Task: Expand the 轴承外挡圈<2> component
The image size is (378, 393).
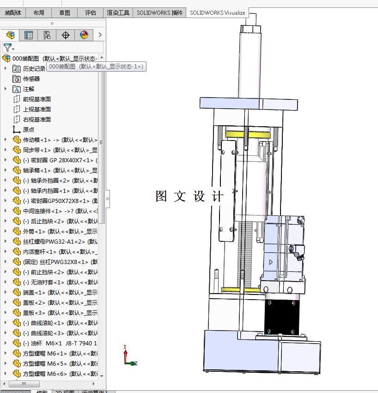Action: [x=6, y=180]
